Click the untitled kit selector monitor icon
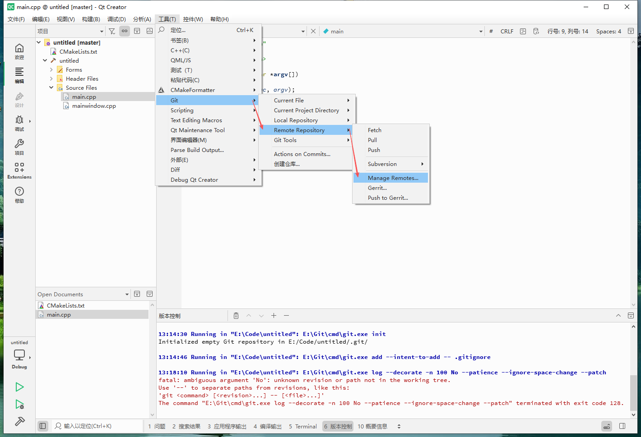Screen dimensions: 641x437 click(x=19, y=355)
